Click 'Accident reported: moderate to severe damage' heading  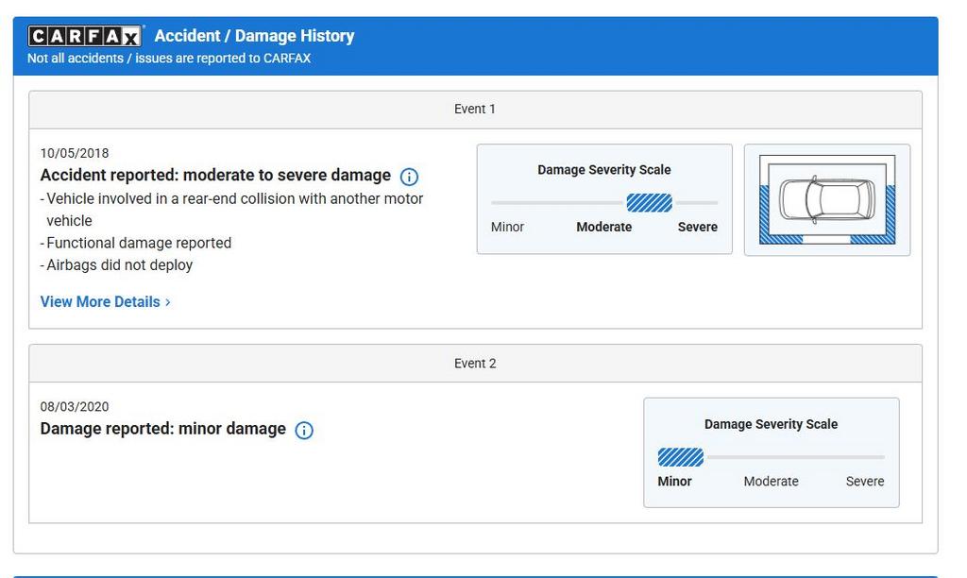click(215, 175)
